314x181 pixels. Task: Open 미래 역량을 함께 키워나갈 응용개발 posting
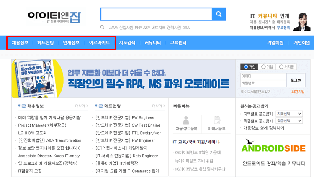[x=49, y=117]
